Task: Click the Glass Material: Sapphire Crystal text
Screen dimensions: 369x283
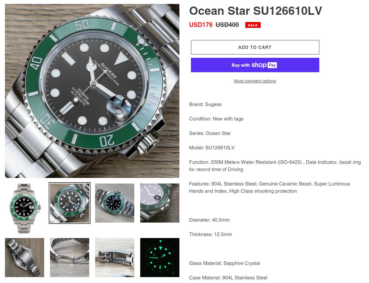Action: [x=224, y=263]
